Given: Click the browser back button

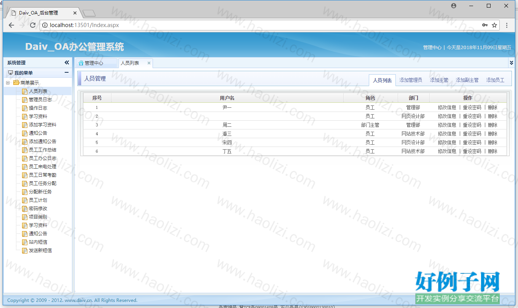Looking at the screenshot, I should click(x=11, y=25).
